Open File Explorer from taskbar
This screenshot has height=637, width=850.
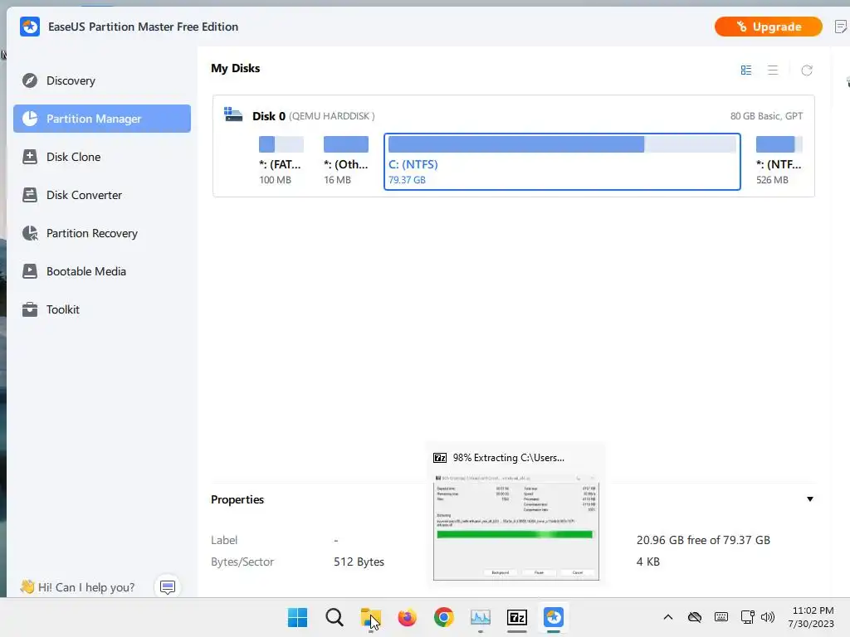point(371,617)
